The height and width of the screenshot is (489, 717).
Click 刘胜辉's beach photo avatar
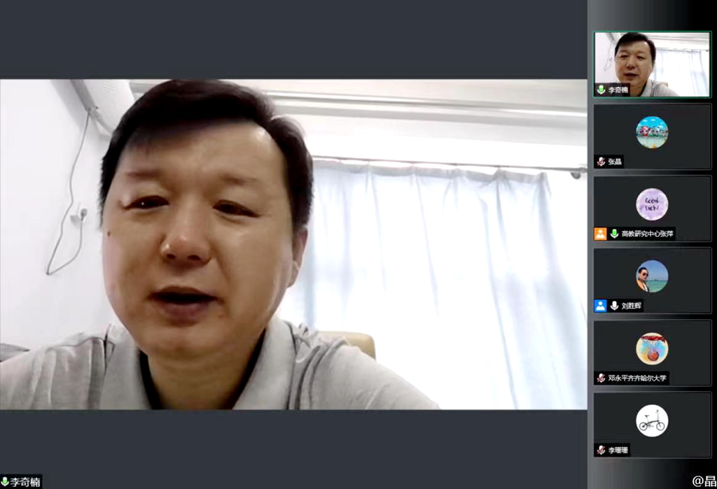pyautogui.click(x=652, y=276)
